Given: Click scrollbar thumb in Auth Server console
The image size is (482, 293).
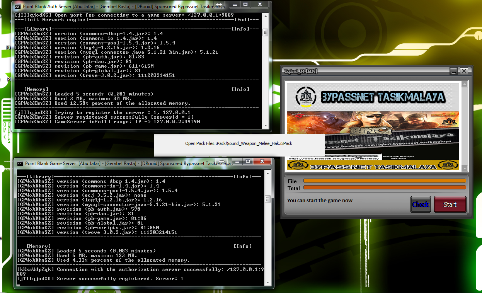Looking at the screenshot, I should coord(265,32).
